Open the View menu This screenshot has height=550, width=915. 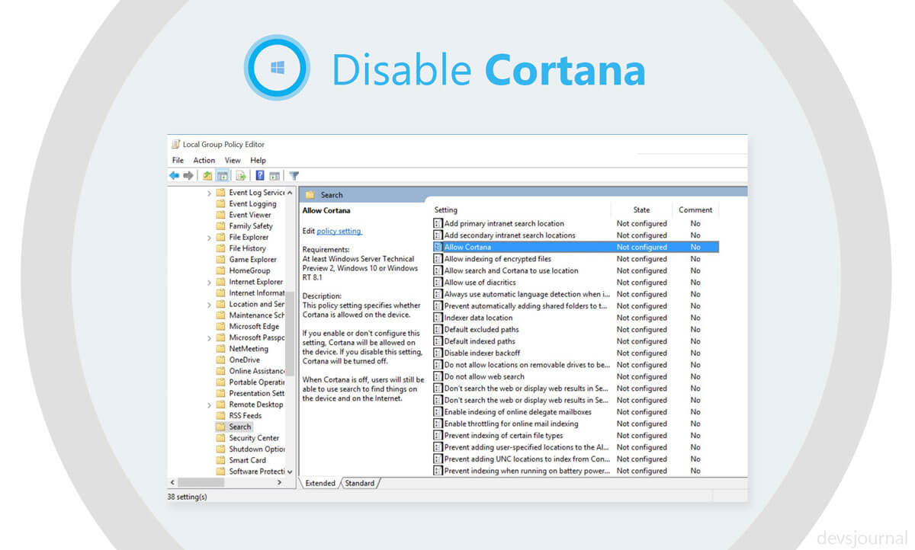point(233,161)
